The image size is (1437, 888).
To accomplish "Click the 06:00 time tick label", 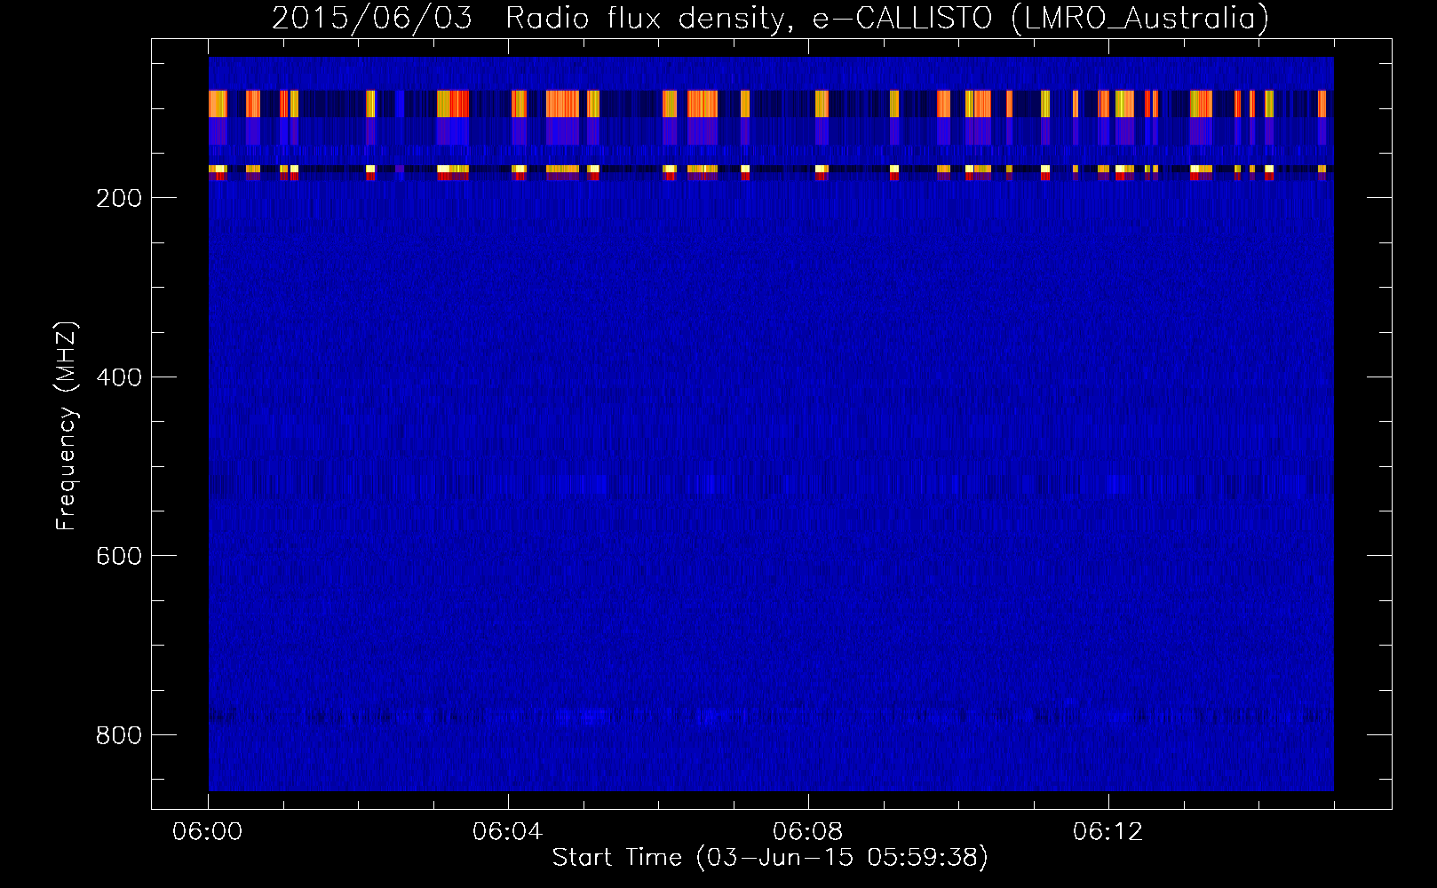I will [x=208, y=832].
